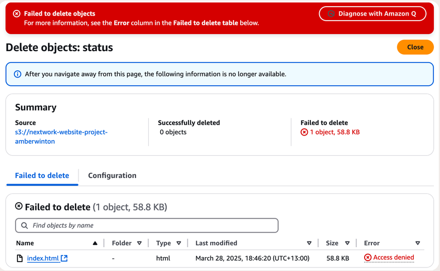Click the error X icon in the red banner

click(x=17, y=13)
